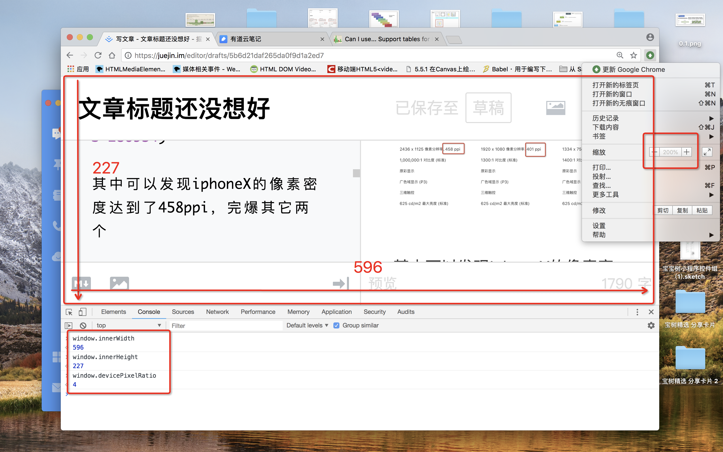The width and height of the screenshot is (723, 452).
Task: Reload the page with the refresh icon
Action: pos(98,55)
